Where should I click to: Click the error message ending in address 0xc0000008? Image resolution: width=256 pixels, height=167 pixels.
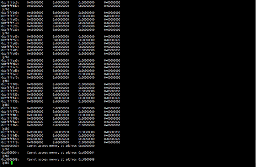click(61, 159)
